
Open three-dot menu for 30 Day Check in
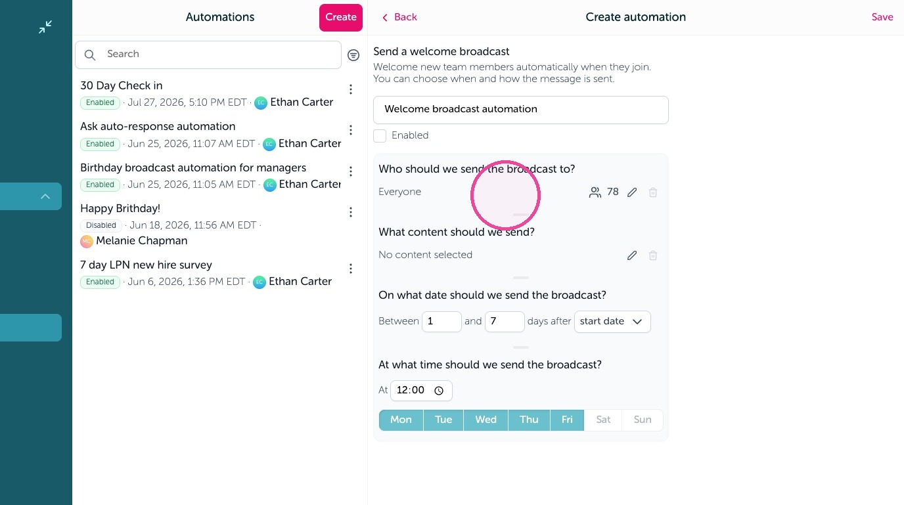tap(351, 89)
